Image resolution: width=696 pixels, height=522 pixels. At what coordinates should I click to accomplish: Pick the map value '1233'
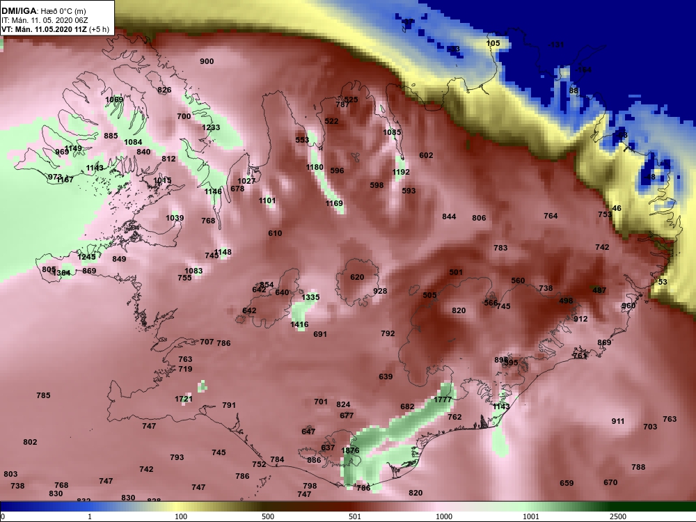211,127
